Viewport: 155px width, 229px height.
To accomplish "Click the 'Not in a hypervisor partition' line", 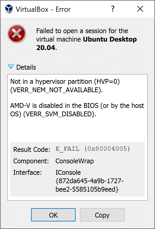I will pos(65,82).
